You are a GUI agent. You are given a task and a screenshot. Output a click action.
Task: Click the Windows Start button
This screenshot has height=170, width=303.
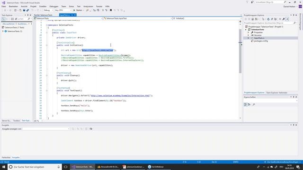tap(3, 167)
